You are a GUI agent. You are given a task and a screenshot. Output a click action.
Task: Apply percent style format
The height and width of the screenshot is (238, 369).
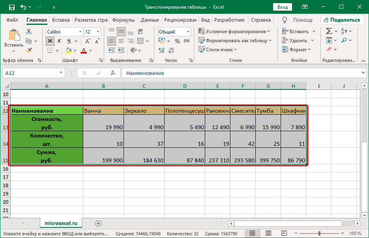pyautogui.click(x=178, y=41)
